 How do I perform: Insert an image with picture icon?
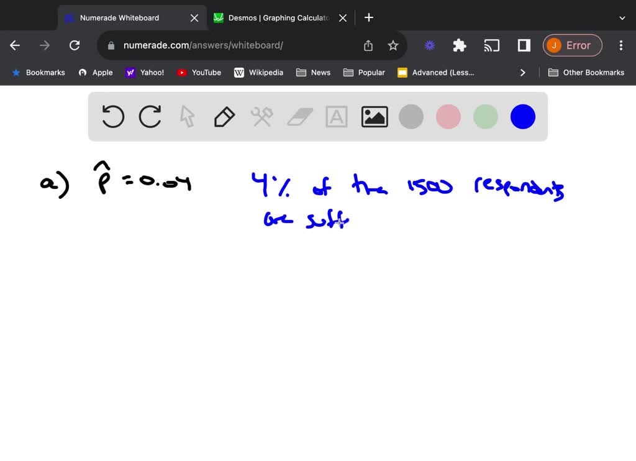click(x=375, y=117)
